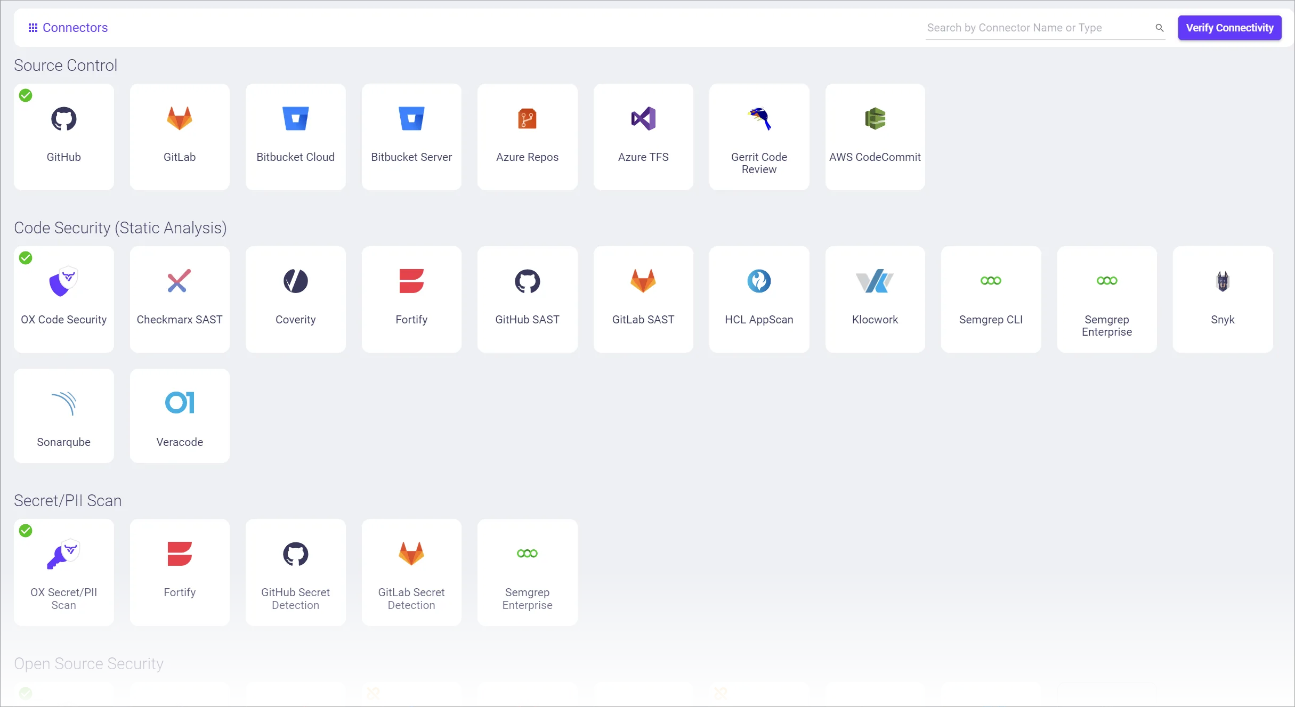Open the Azure Repos connector
The width and height of the screenshot is (1295, 707).
527,137
